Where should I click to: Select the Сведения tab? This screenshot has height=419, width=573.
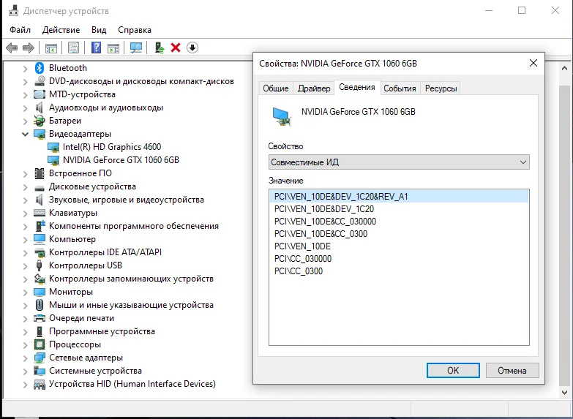point(357,87)
